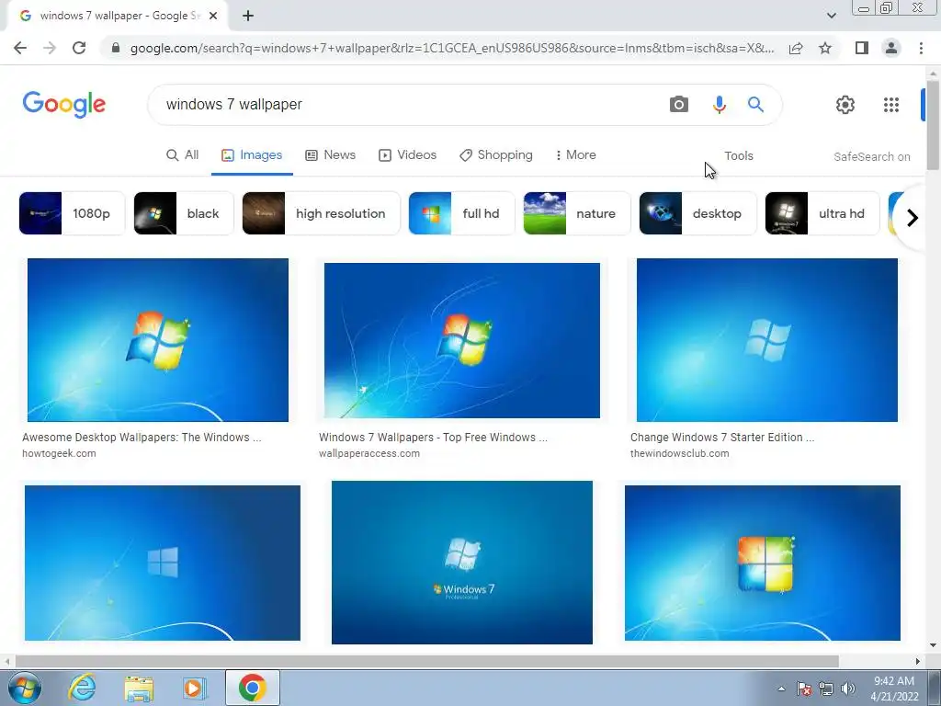Switch to the Shopping tab
The width and height of the screenshot is (941, 706).
495,154
